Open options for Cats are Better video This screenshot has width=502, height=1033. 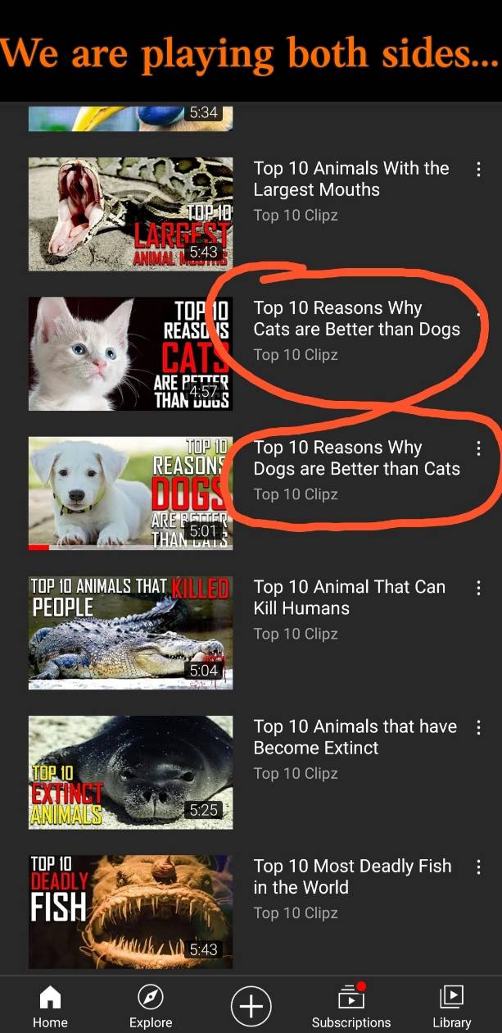(x=478, y=309)
